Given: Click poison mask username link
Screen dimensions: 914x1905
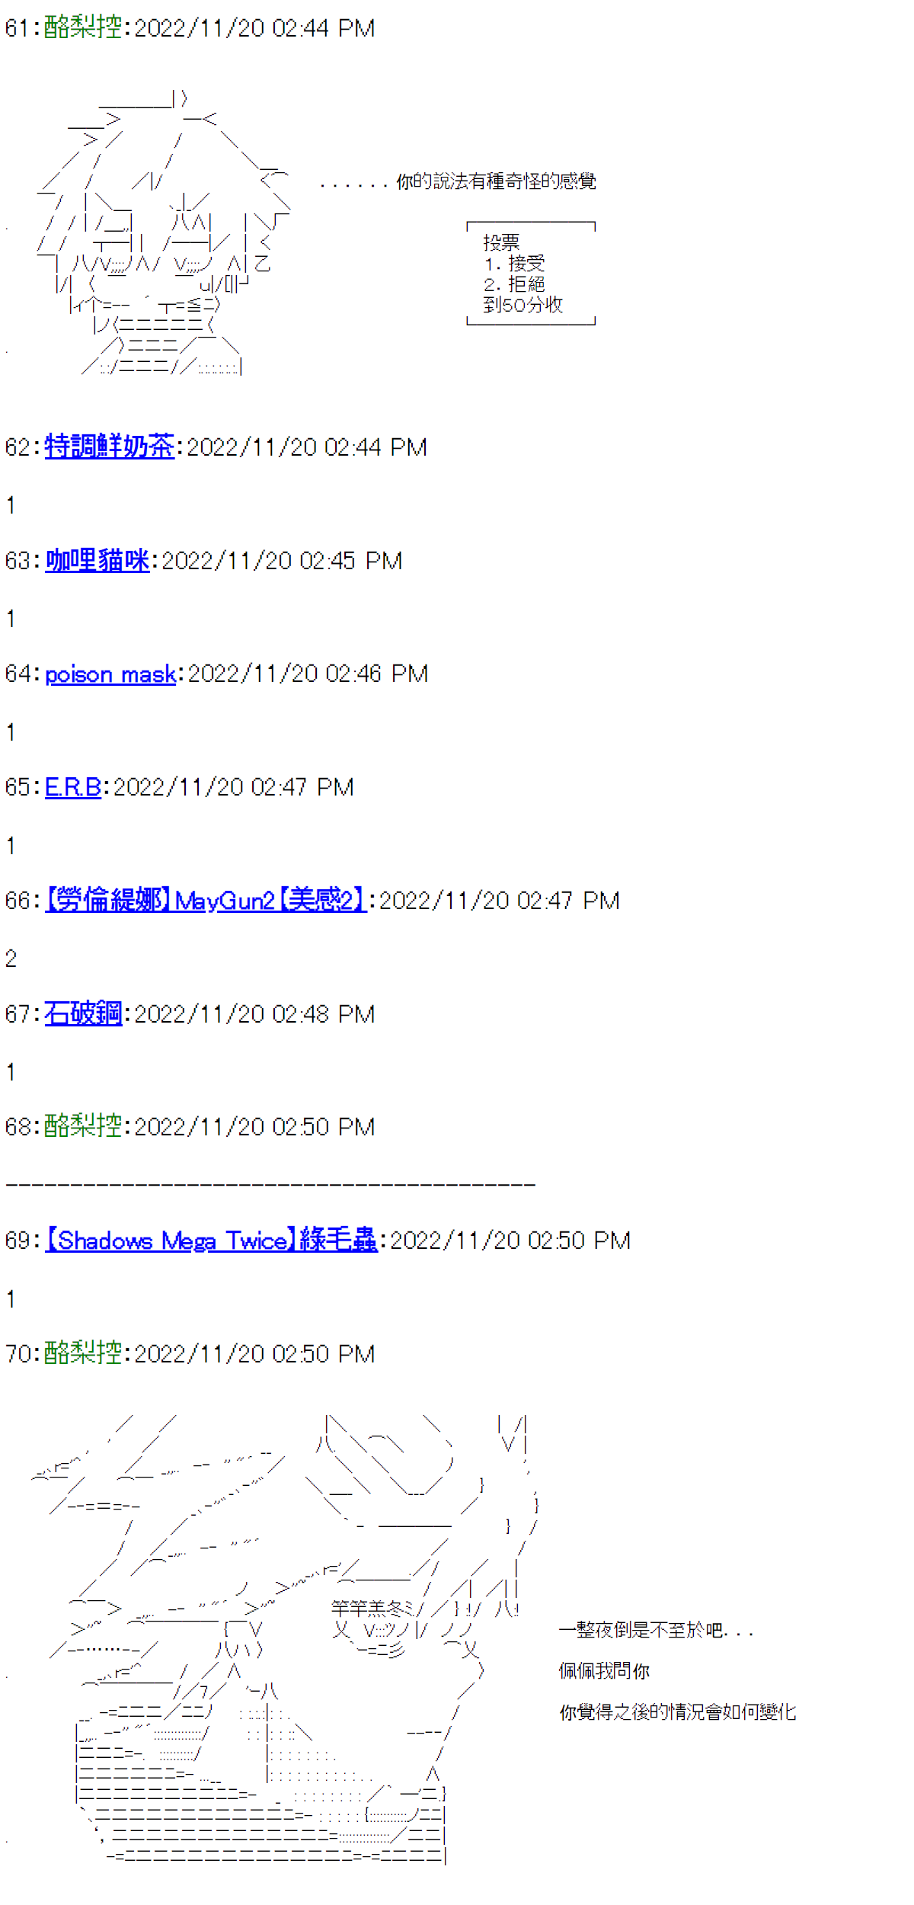Looking at the screenshot, I should [110, 674].
